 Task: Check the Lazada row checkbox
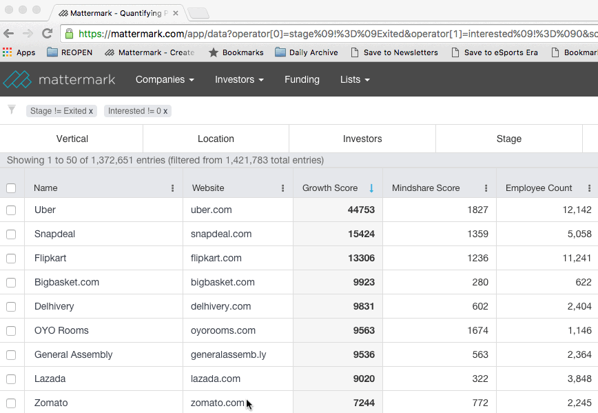[11, 379]
